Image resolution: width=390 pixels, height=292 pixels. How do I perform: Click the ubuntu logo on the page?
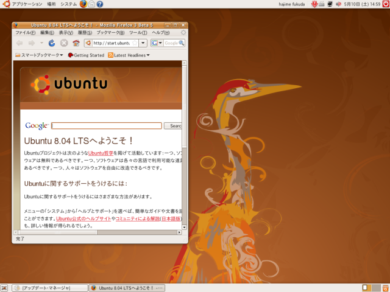pos(69,85)
